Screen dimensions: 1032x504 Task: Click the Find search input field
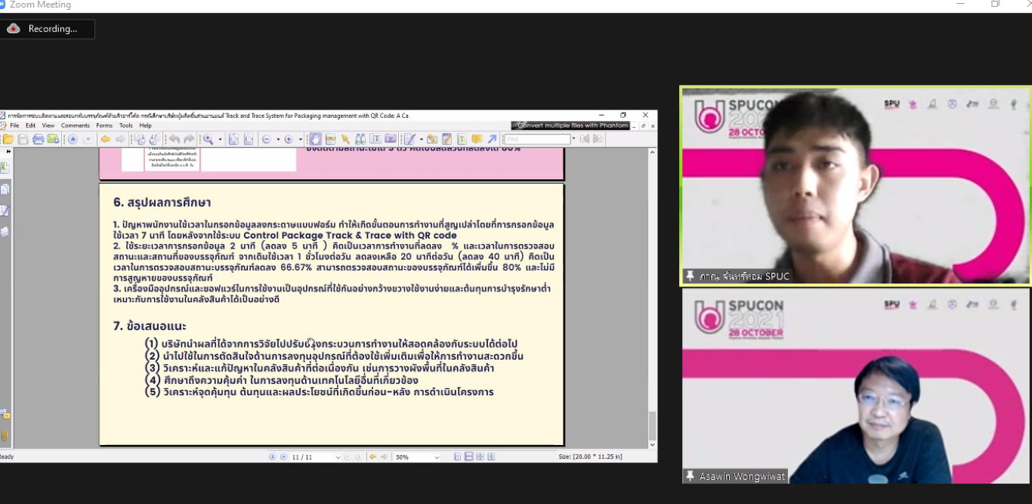coord(537,139)
